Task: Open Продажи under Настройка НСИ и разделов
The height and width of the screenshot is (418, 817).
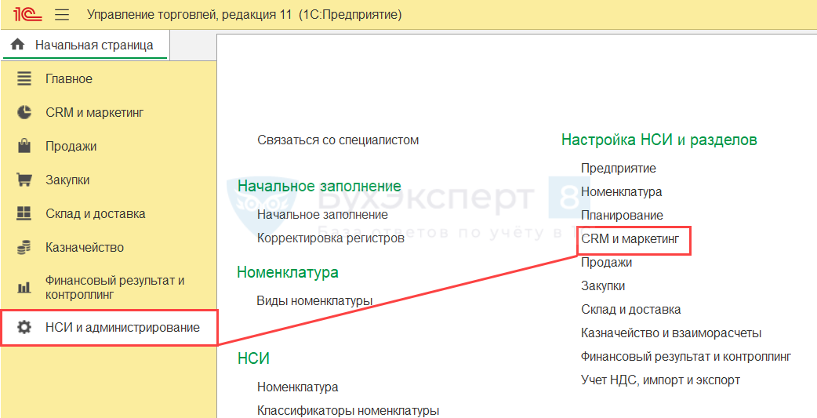Action: click(607, 262)
